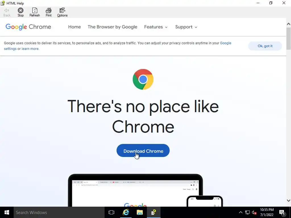Click the Google Chrome logo in header
The image size is (291, 218).
click(28, 27)
